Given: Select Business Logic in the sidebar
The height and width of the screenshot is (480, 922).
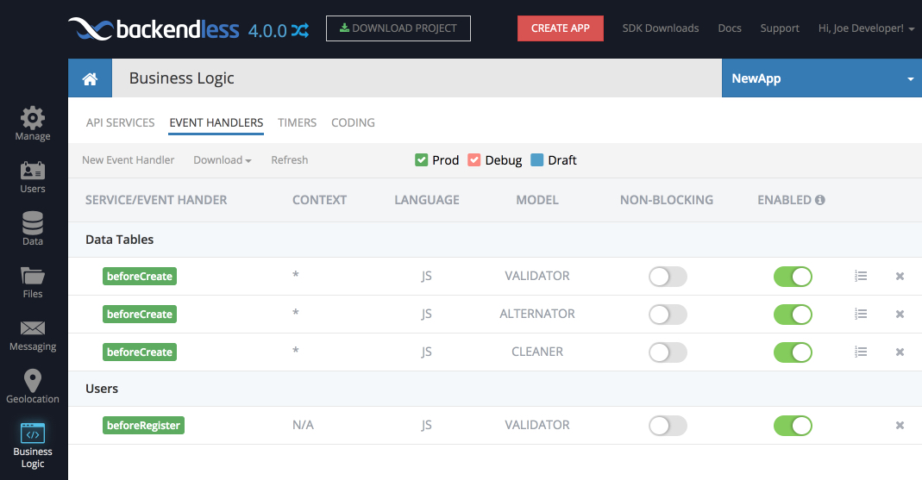Looking at the screenshot, I should [32, 446].
